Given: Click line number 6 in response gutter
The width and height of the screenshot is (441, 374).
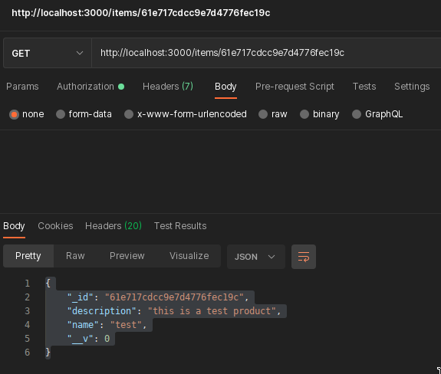Looking at the screenshot, I should [x=28, y=353].
